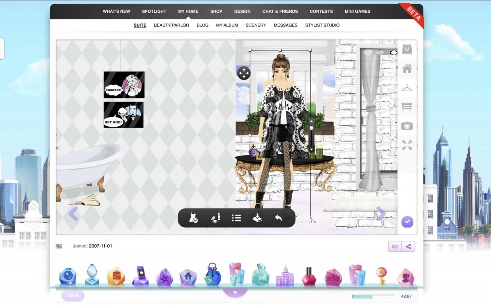This screenshot has width=491, height=305.
Task: Confirm with the purple checkmark button
Action: tap(407, 222)
